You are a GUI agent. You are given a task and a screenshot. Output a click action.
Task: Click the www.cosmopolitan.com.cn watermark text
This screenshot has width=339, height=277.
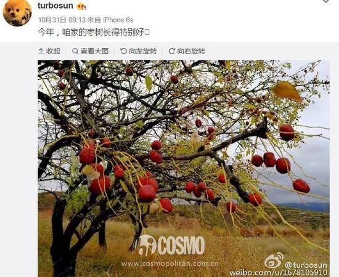tap(169, 263)
